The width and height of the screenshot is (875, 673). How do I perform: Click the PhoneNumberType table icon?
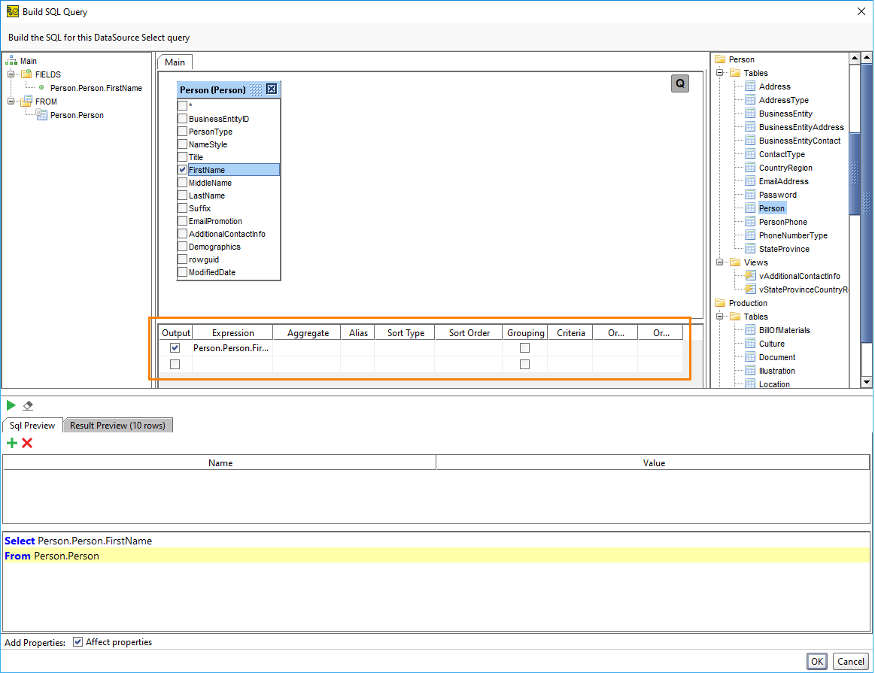tap(750, 235)
